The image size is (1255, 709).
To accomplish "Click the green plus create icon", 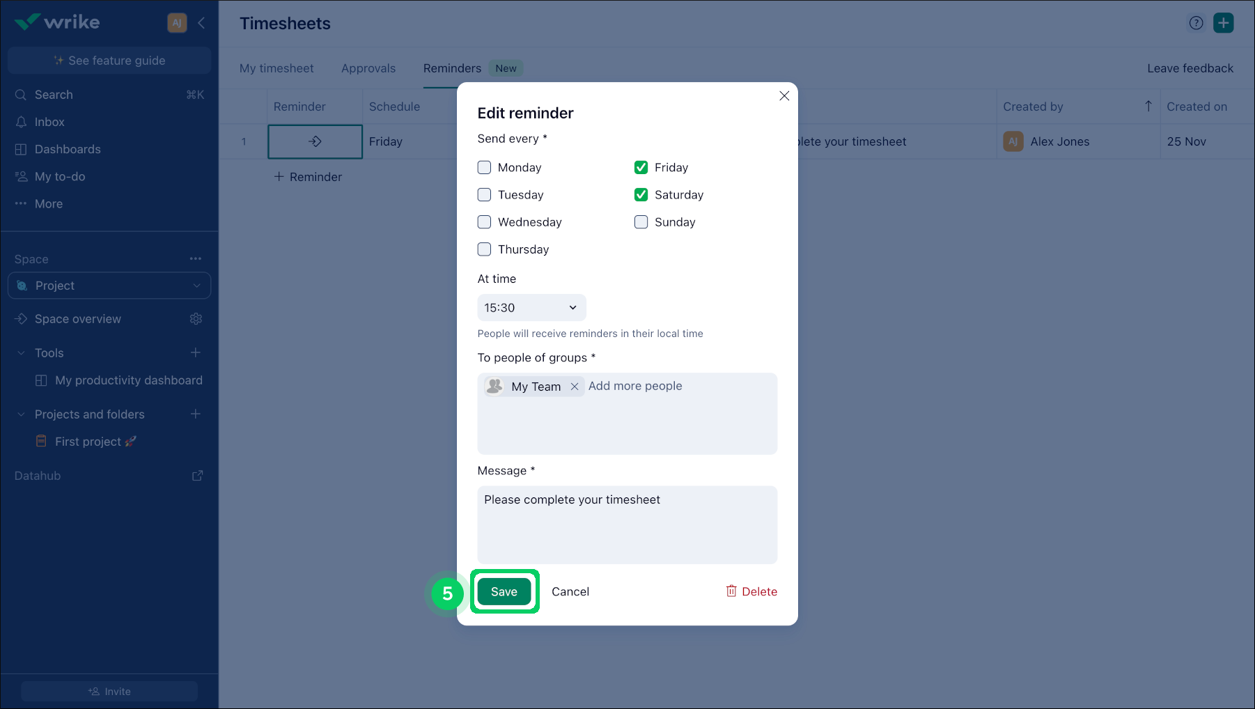I will click(1223, 23).
